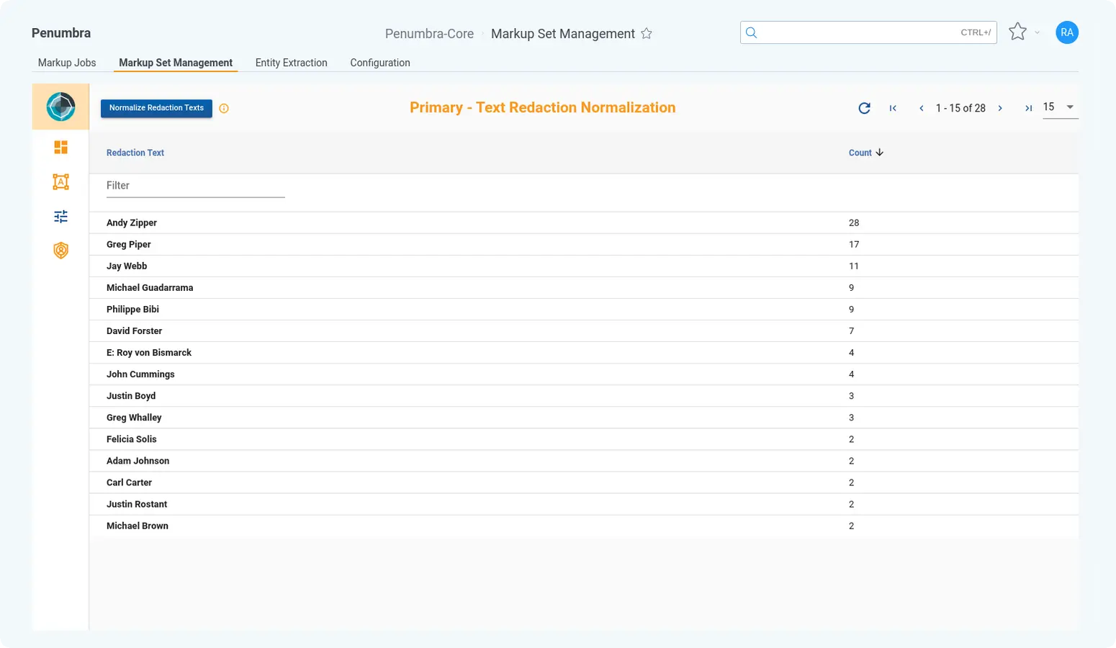Open the page size dropdown showing 15
Image resolution: width=1116 pixels, height=648 pixels.
tap(1060, 107)
